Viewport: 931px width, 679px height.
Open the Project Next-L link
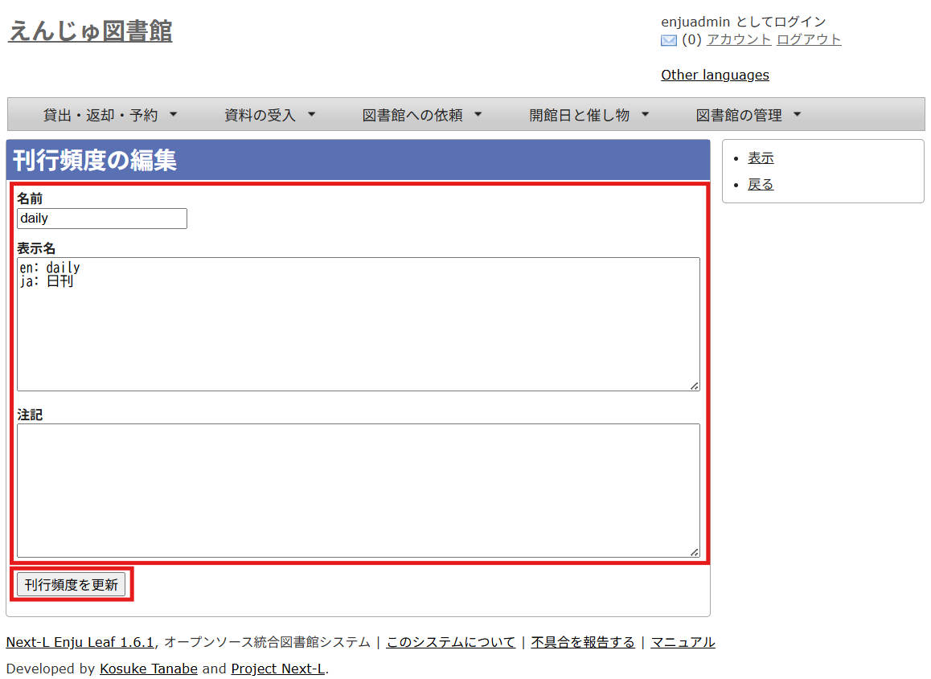pos(278,669)
